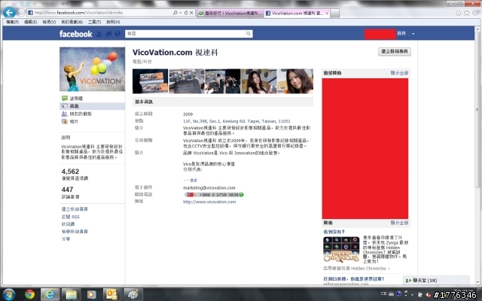Open the fourth browser menu (A)
This screenshot has width=482, height=301.
[x=72, y=22]
